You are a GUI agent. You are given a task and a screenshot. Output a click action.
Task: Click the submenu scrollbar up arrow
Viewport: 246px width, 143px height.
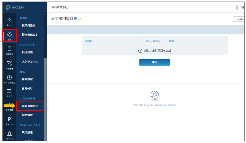click(45, 14)
